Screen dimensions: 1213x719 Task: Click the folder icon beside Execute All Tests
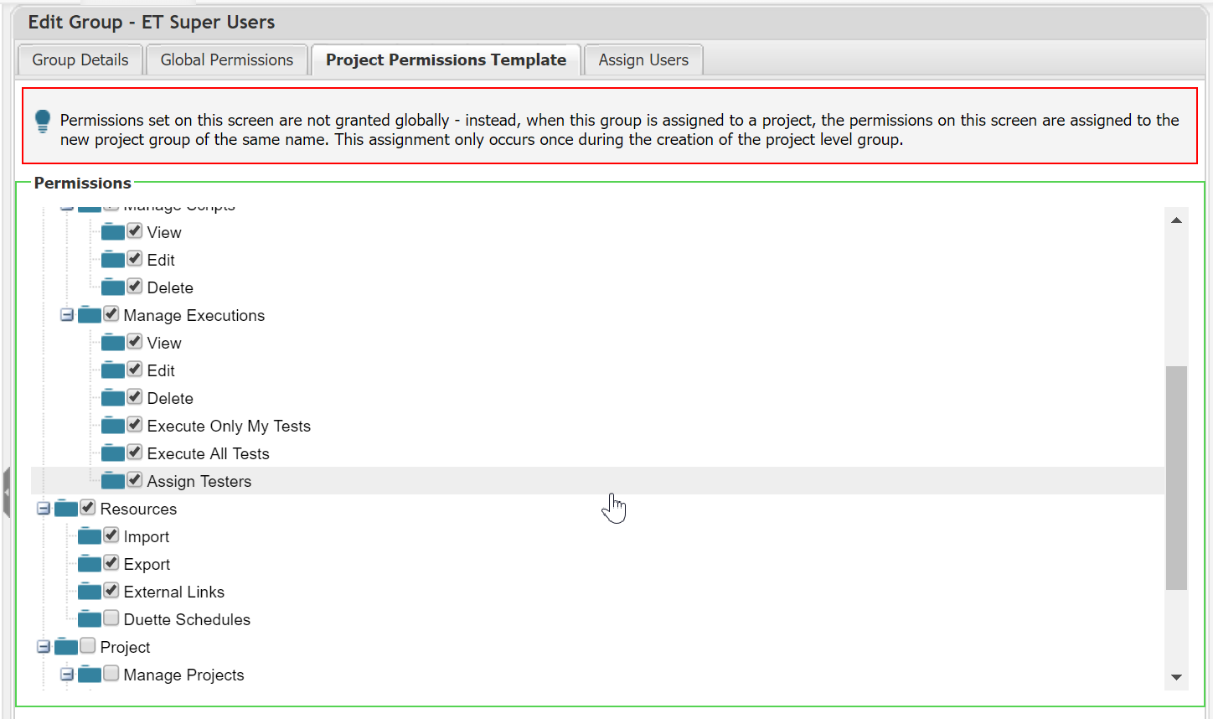(112, 453)
